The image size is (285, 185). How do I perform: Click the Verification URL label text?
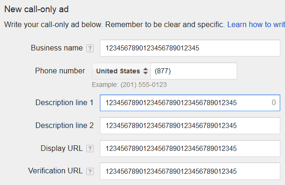[x=55, y=171]
